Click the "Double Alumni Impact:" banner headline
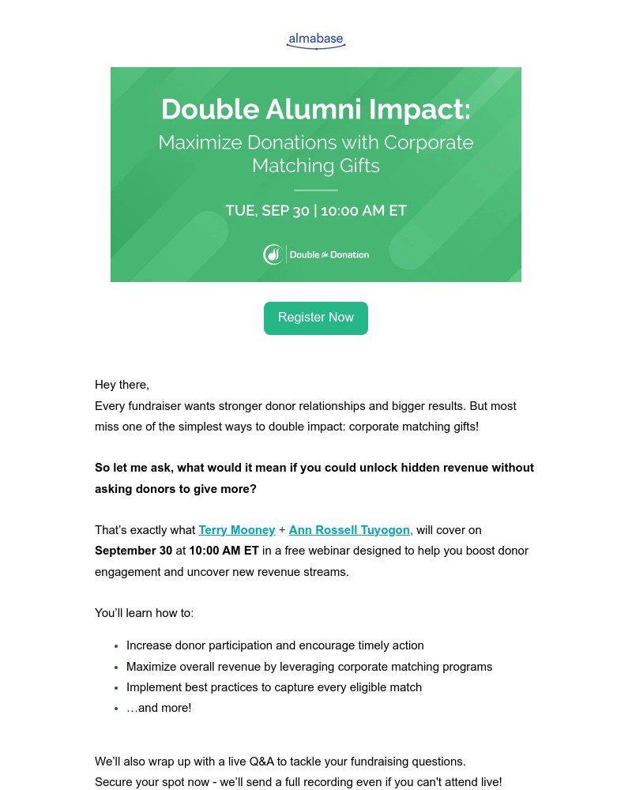The height and width of the screenshot is (790, 632). click(x=316, y=109)
